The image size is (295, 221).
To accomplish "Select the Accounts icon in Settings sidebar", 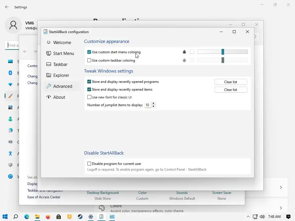I will coord(10,119).
